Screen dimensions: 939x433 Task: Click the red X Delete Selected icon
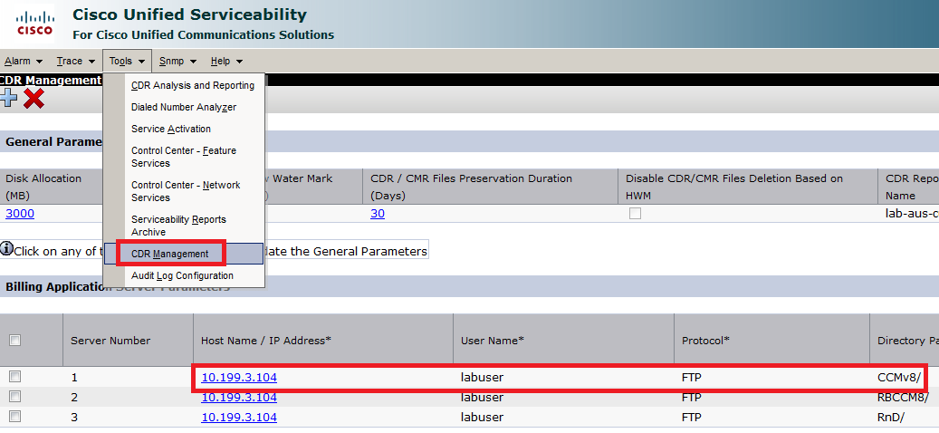(34, 98)
